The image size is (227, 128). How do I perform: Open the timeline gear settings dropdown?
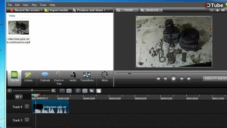point(18,97)
